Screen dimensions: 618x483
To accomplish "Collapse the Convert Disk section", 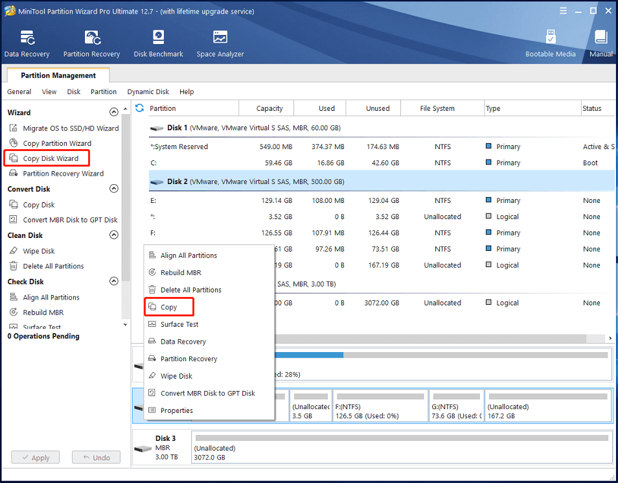I will [x=113, y=189].
